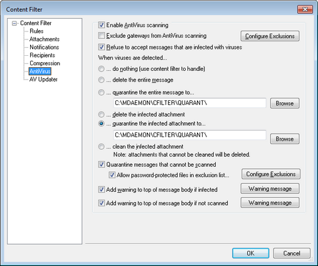Choose the do nothing radio option
This screenshot has width=318, height=266.
(101, 69)
